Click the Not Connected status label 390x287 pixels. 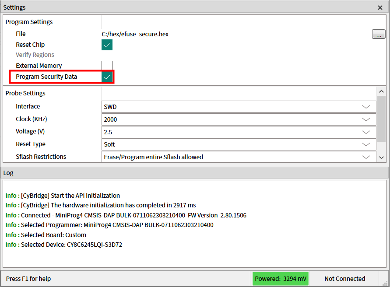click(344, 279)
